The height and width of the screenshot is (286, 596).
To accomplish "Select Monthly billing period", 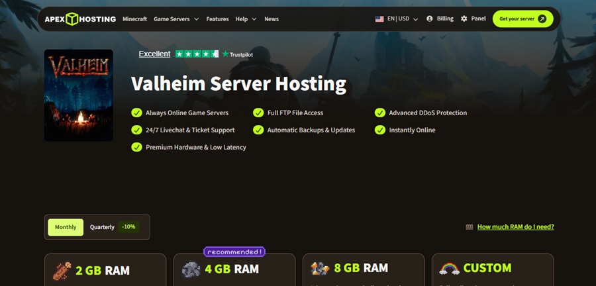I will tap(66, 227).
